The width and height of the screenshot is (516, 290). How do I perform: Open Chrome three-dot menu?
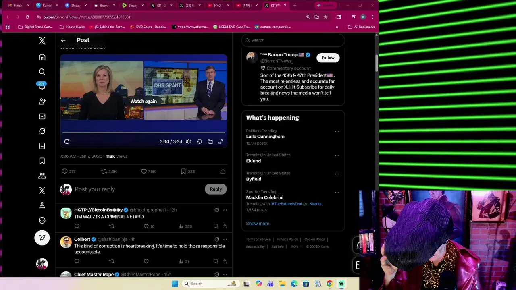tap(372, 17)
